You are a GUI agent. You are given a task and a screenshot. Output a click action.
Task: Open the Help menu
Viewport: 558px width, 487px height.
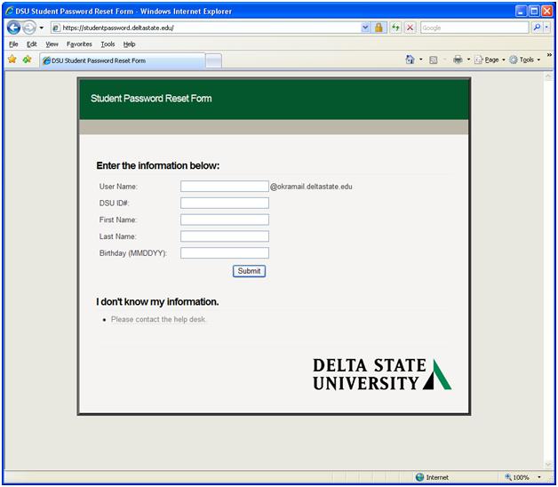(129, 44)
